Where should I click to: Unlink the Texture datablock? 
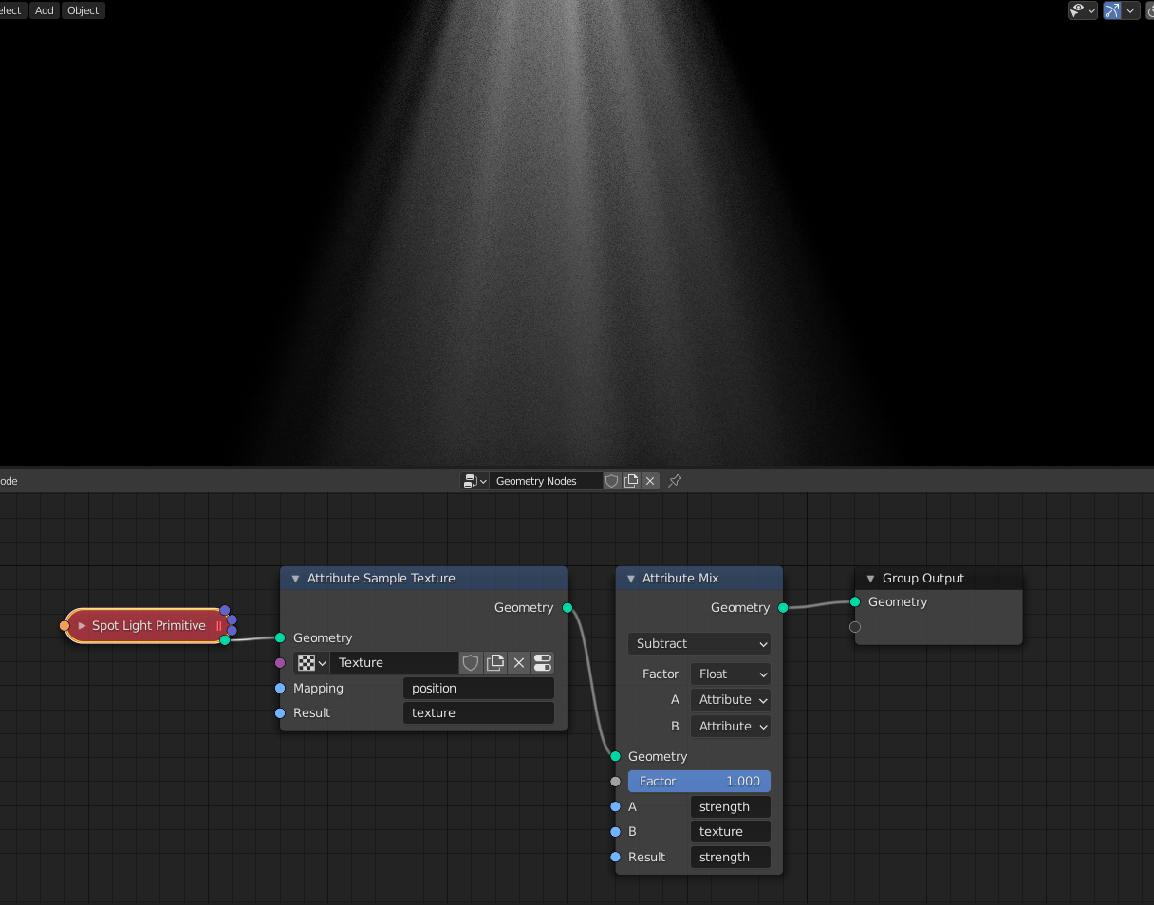click(519, 662)
